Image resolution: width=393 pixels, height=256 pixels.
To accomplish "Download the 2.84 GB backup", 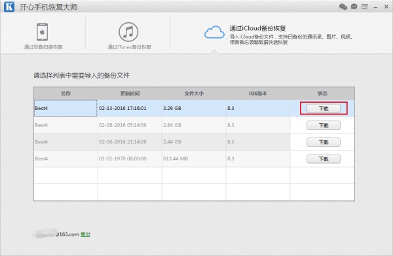I will [x=324, y=125].
